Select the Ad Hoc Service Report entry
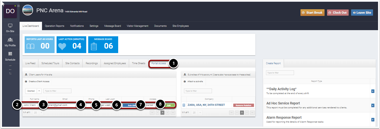This screenshot has height=129, width=380. point(283,103)
